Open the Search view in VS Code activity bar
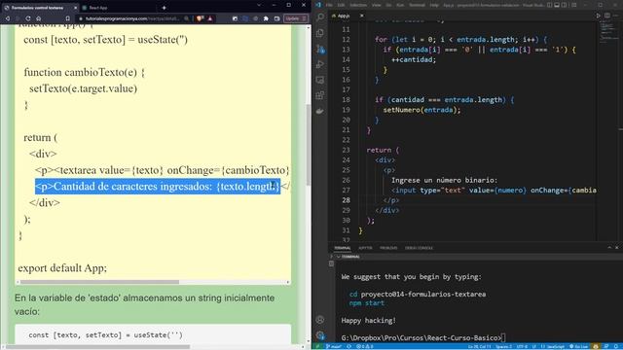 pyautogui.click(x=320, y=17)
